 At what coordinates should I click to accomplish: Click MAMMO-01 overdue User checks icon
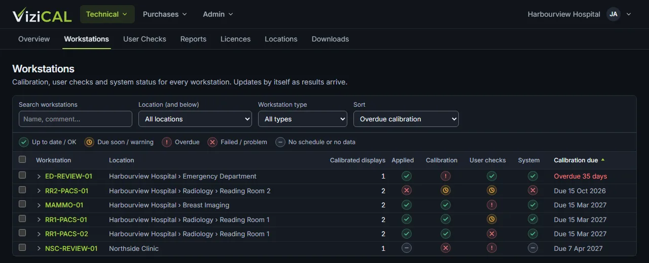(x=492, y=205)
